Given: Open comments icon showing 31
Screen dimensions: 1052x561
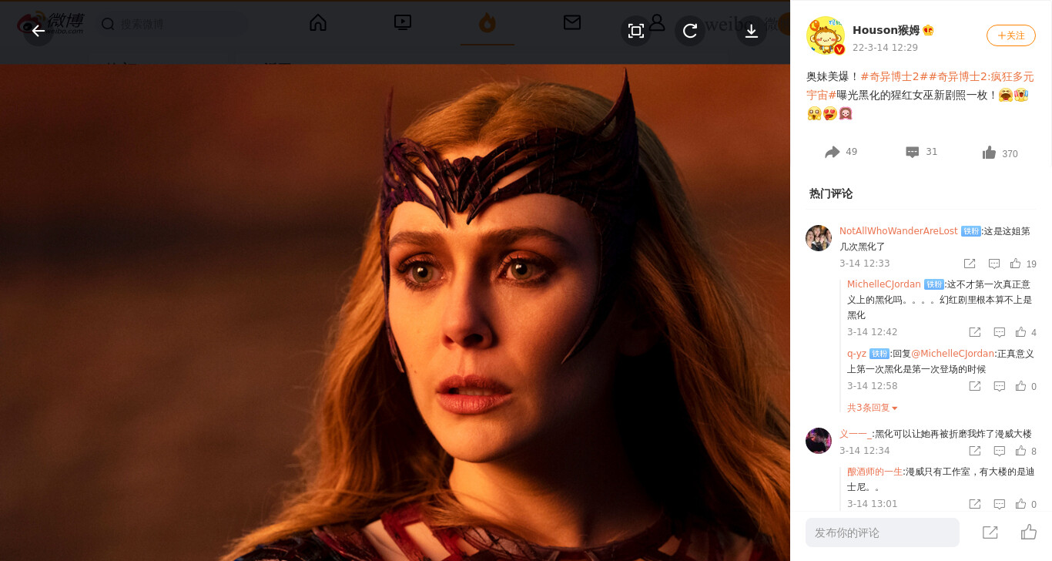Looking at the screenshot, I should 921,153.
